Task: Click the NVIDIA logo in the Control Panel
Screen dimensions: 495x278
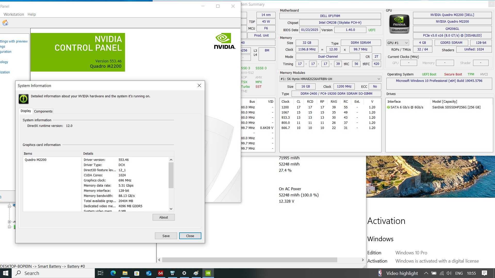Action: [225, 41]
